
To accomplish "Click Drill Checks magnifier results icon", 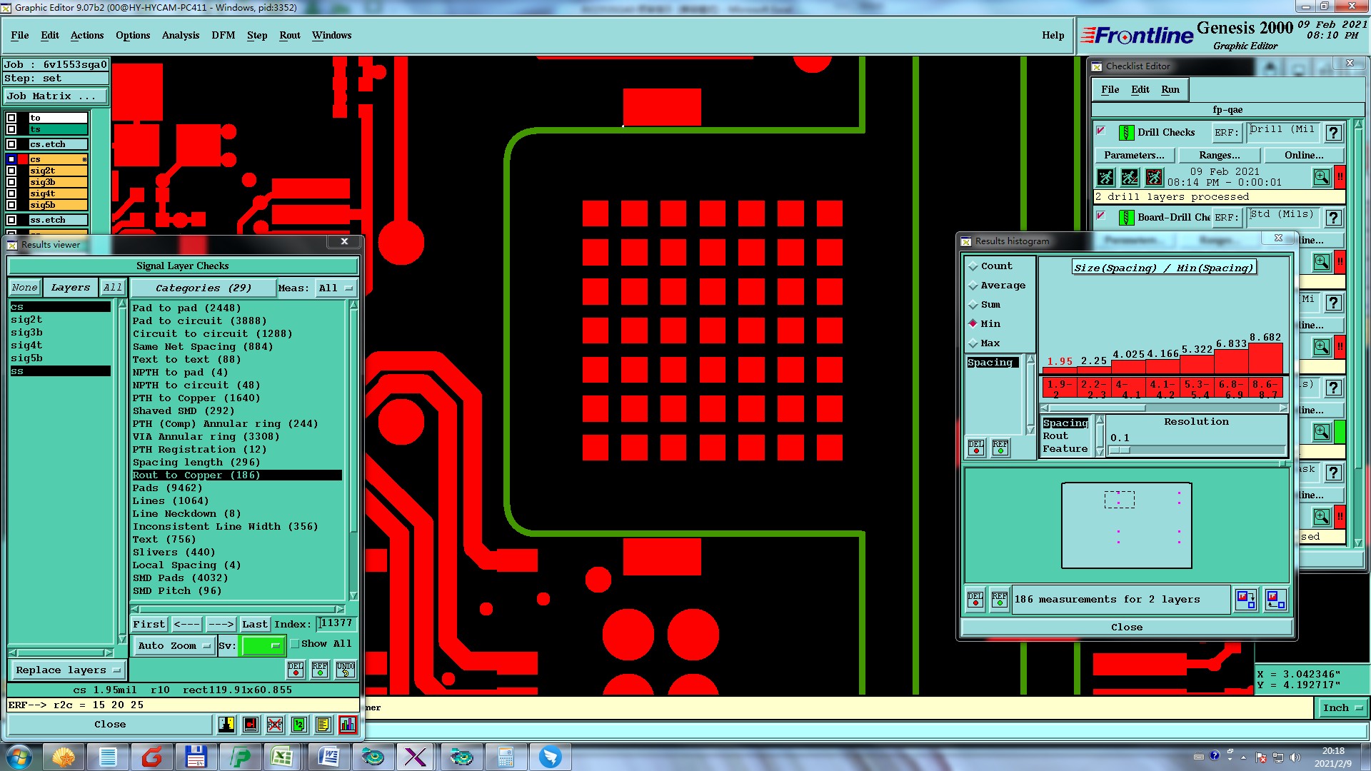I will click(1321, 177).
